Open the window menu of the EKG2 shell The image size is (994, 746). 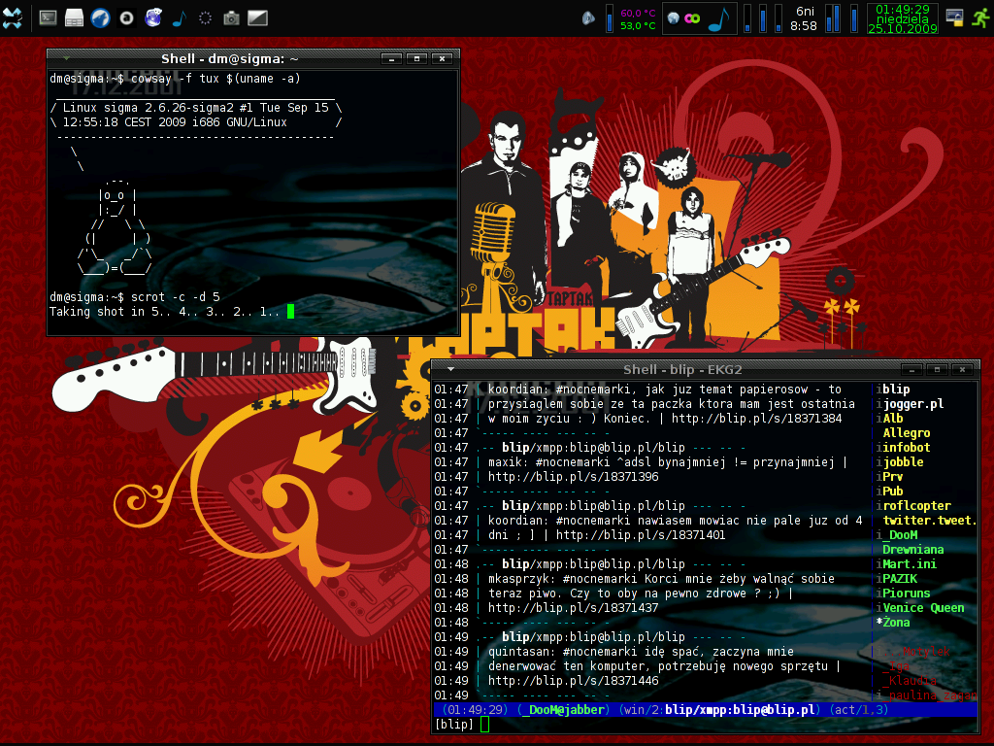pyautogui.click(x=450, y=368)
